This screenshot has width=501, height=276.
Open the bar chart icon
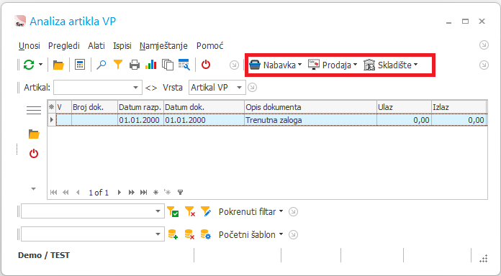[x=151, y=65]
